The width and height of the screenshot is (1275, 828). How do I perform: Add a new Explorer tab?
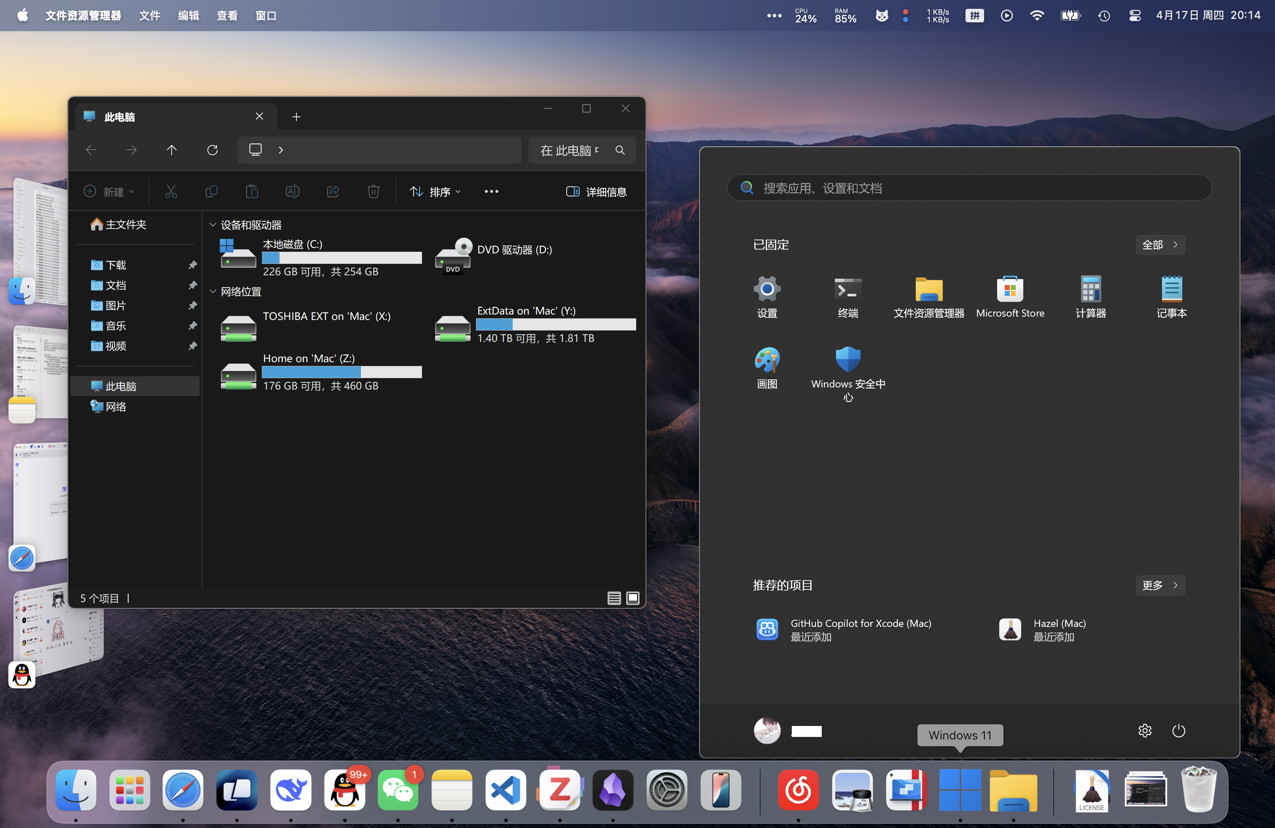(296, 117)
